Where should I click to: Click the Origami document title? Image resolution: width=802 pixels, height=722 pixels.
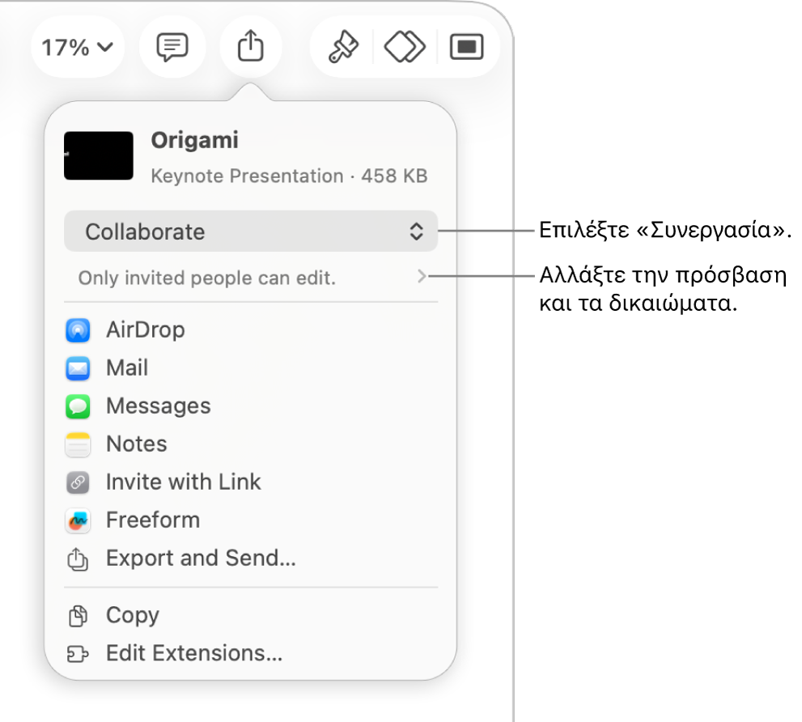(x=194, y=141)
